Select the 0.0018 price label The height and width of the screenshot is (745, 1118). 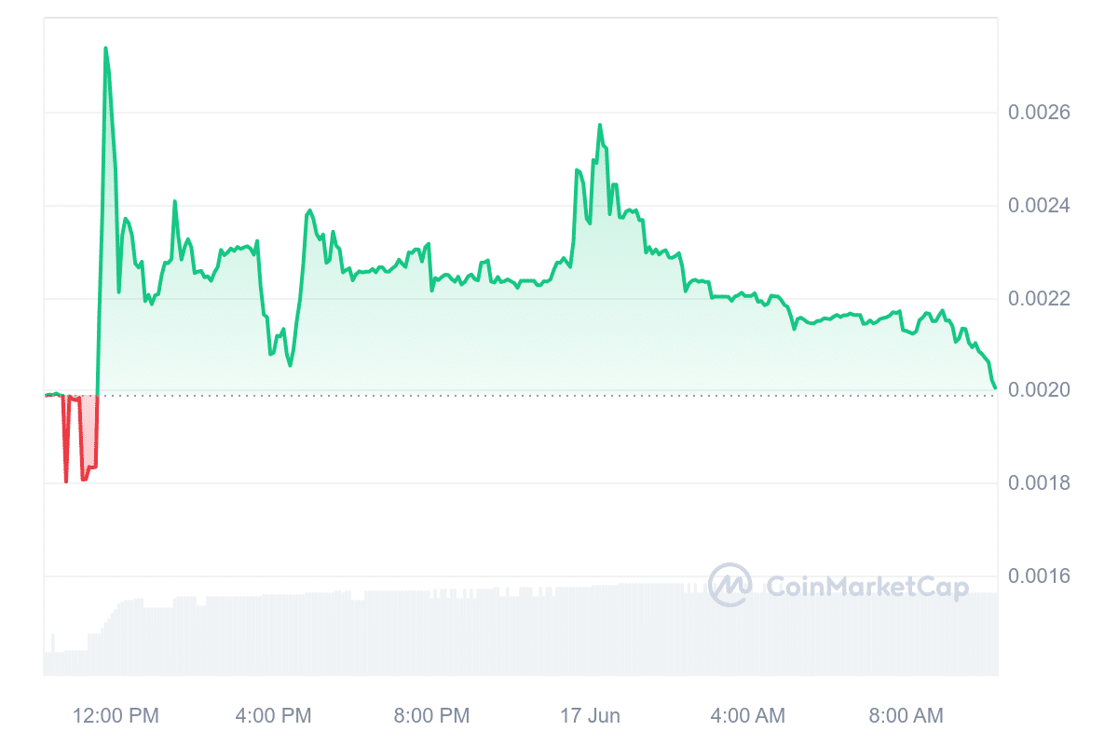(x=1039, y=483)
